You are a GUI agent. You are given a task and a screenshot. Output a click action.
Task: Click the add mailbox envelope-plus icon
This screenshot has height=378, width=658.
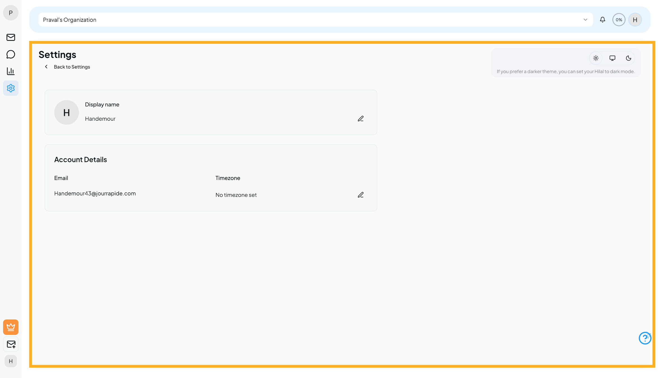(x=11, y=344)
